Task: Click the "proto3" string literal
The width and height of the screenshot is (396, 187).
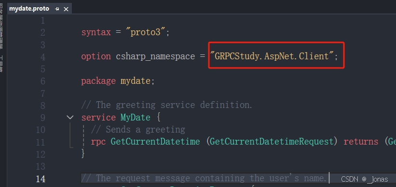Action: (x=146, y=32)
